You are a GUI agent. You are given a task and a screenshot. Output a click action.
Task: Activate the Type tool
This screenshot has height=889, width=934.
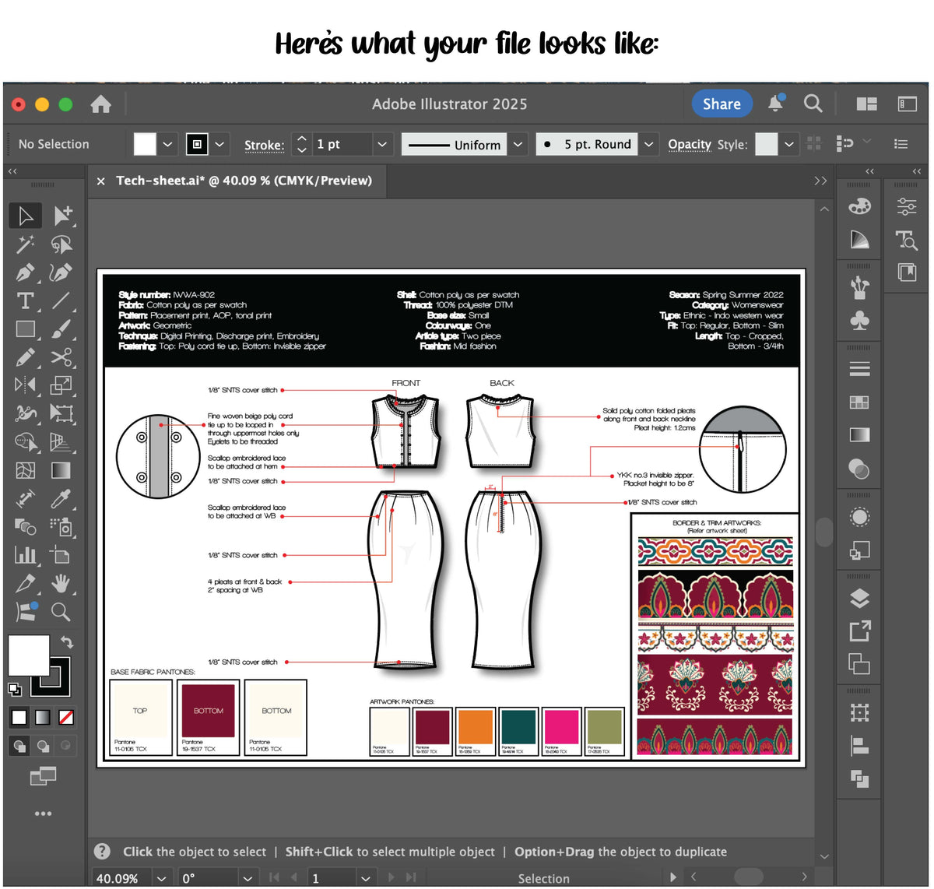26,301
